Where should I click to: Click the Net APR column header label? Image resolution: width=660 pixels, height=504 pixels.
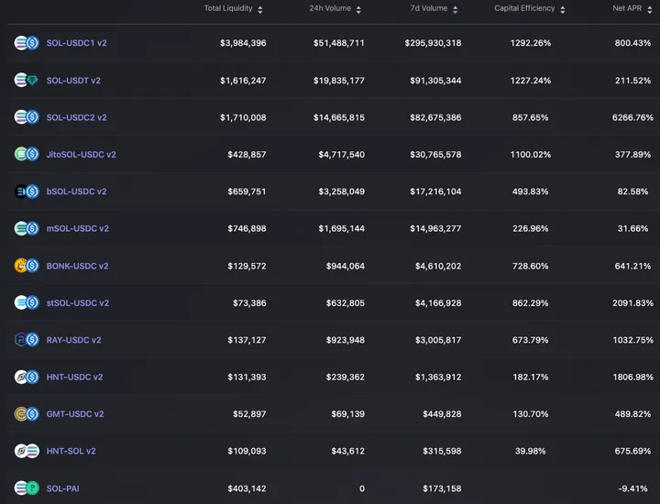coord(628,9)
